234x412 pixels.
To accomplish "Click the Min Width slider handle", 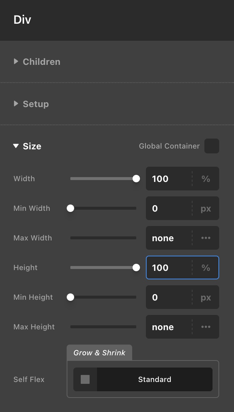I will pos(70,208).
